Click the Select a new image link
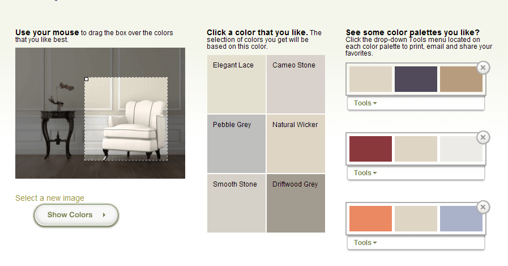The height and width of the screenshot is (266, 508). (x=50, y=198)
